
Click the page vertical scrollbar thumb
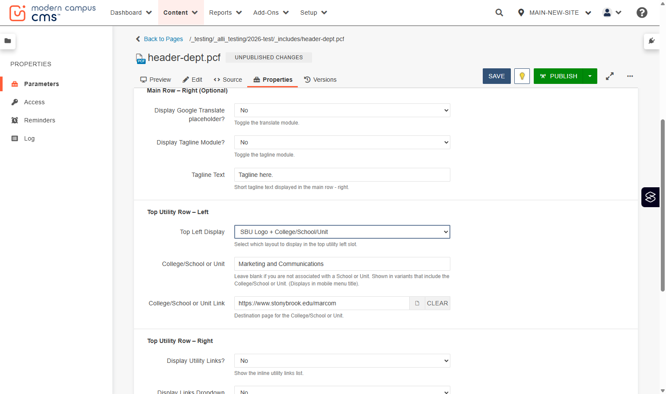point(663,205)
